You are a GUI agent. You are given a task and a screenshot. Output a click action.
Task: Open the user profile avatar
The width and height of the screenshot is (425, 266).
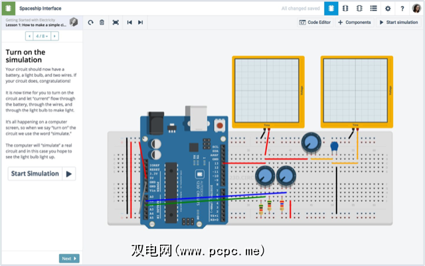416,8
